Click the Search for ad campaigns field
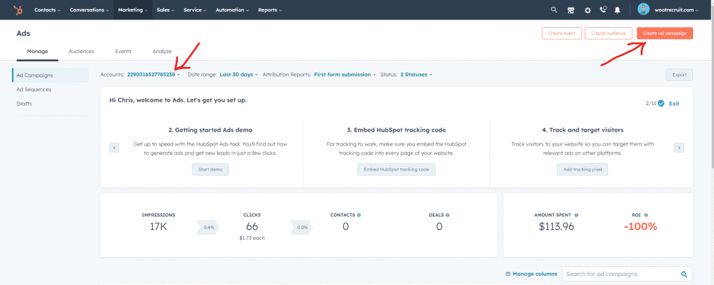This screenshot has width=714, height=285. coord(619,275)
